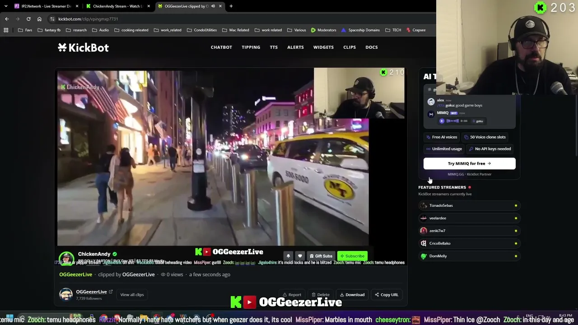
Task: Open featured streamer TiznadoSebas
Action: click(469, 205)
